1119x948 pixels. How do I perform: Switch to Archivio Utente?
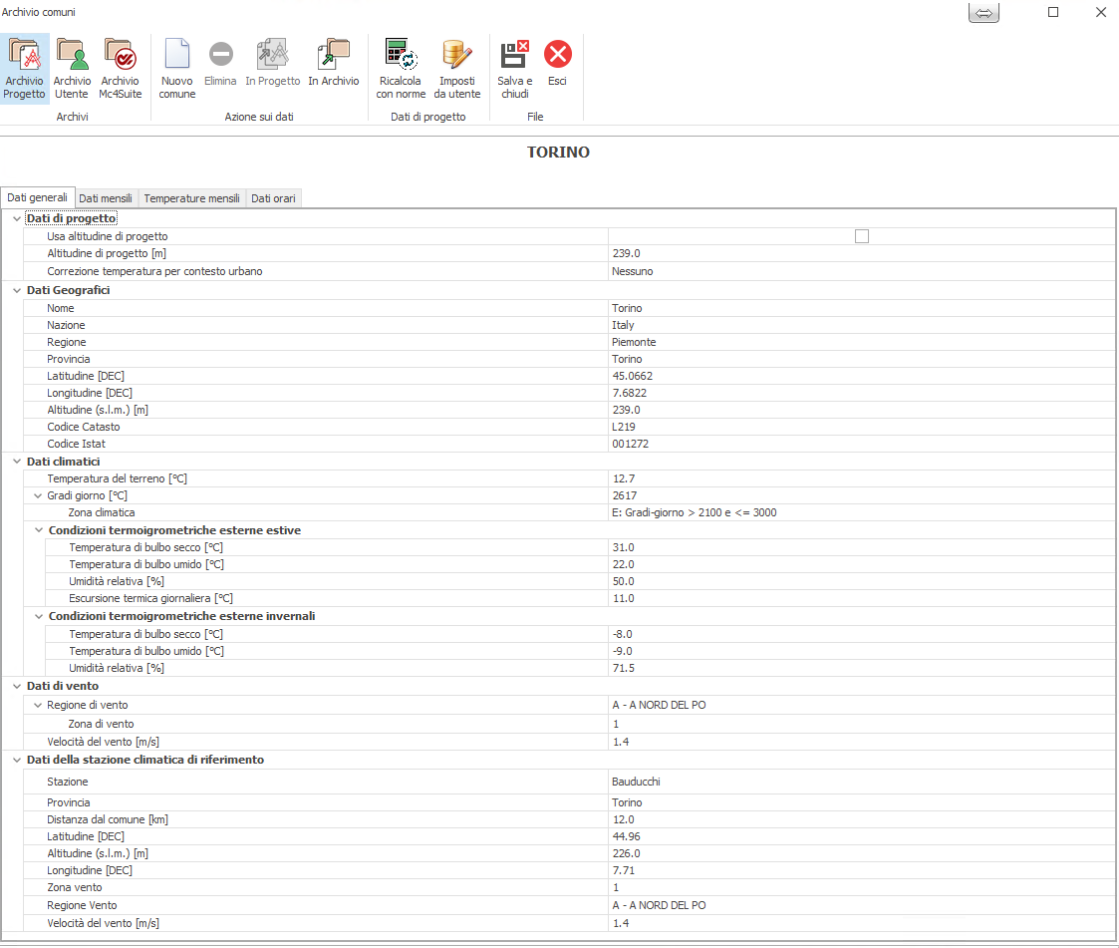(x=72, y=68)
